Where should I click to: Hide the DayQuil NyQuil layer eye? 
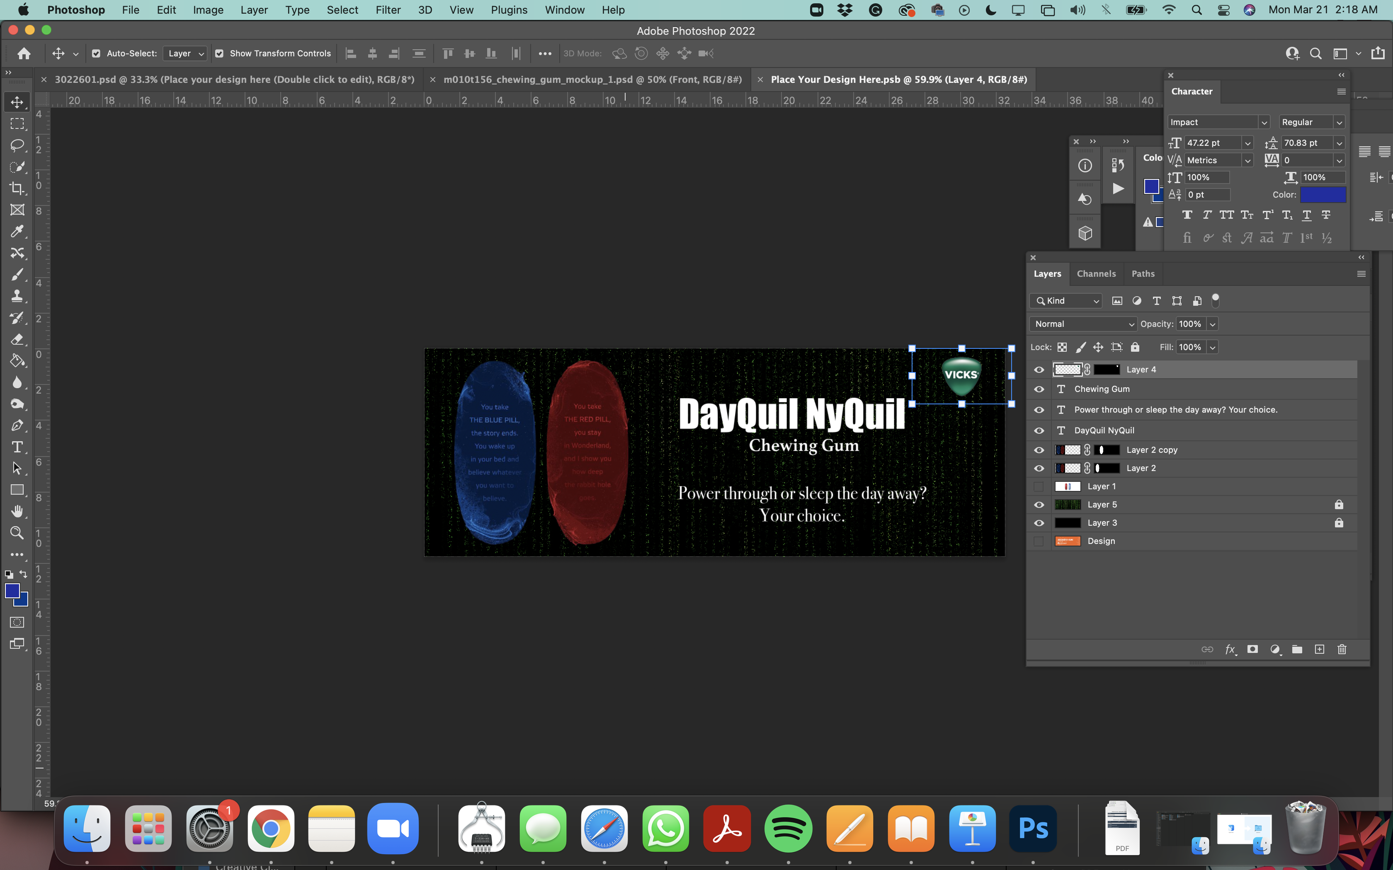point(1039,430)
